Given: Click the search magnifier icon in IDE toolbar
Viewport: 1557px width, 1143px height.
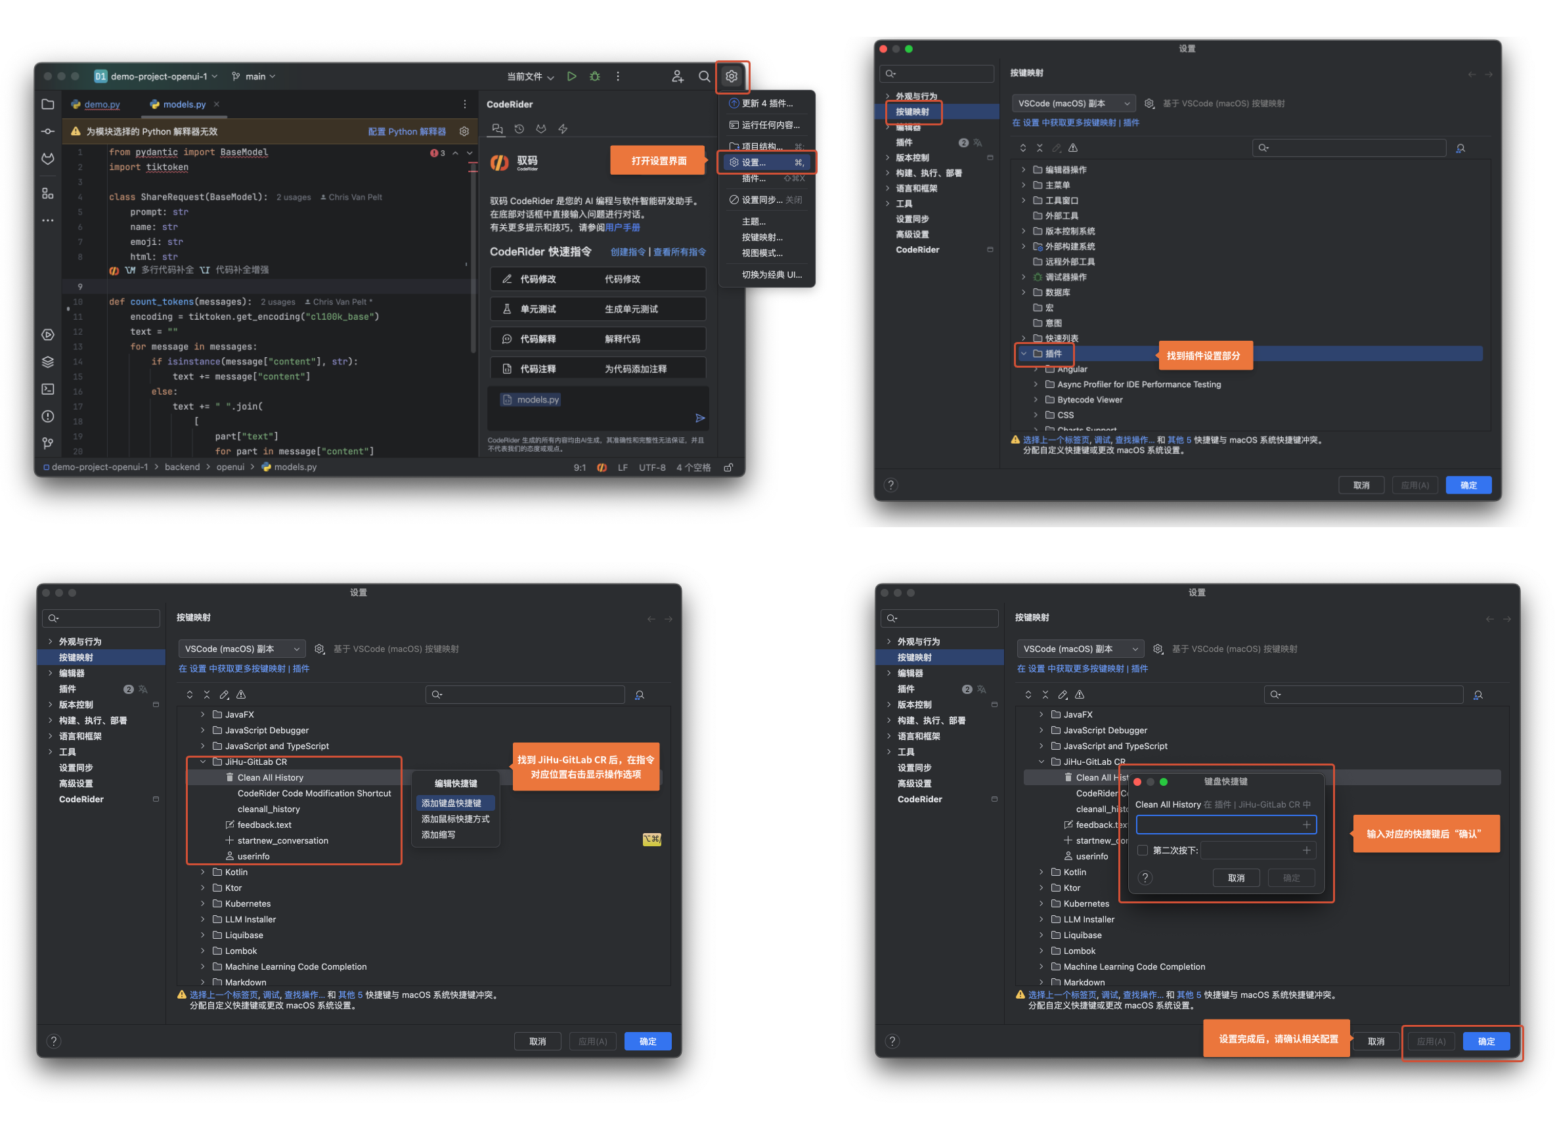Looking at the screenshot, I should tap(704, 76).
